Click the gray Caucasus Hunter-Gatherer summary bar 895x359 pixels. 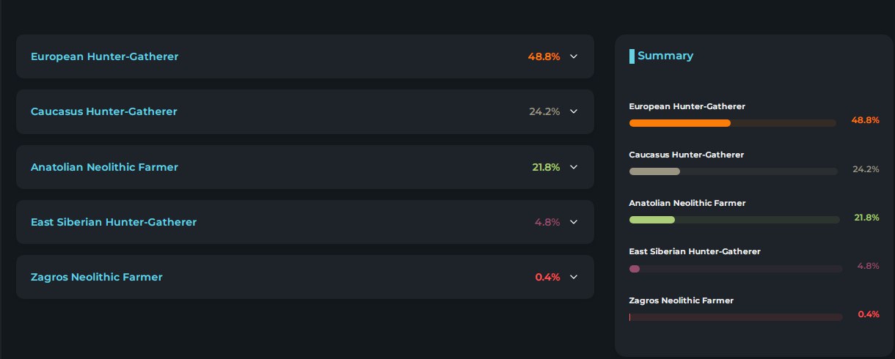pyautogui.click(x=654, y=171)
